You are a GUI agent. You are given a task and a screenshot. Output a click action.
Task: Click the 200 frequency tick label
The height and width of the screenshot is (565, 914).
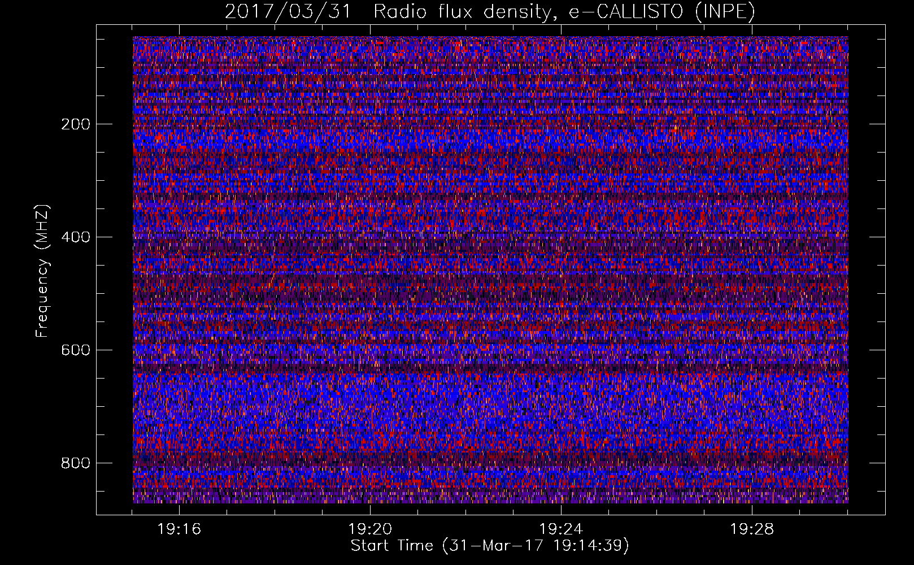[x=76, y=124]
